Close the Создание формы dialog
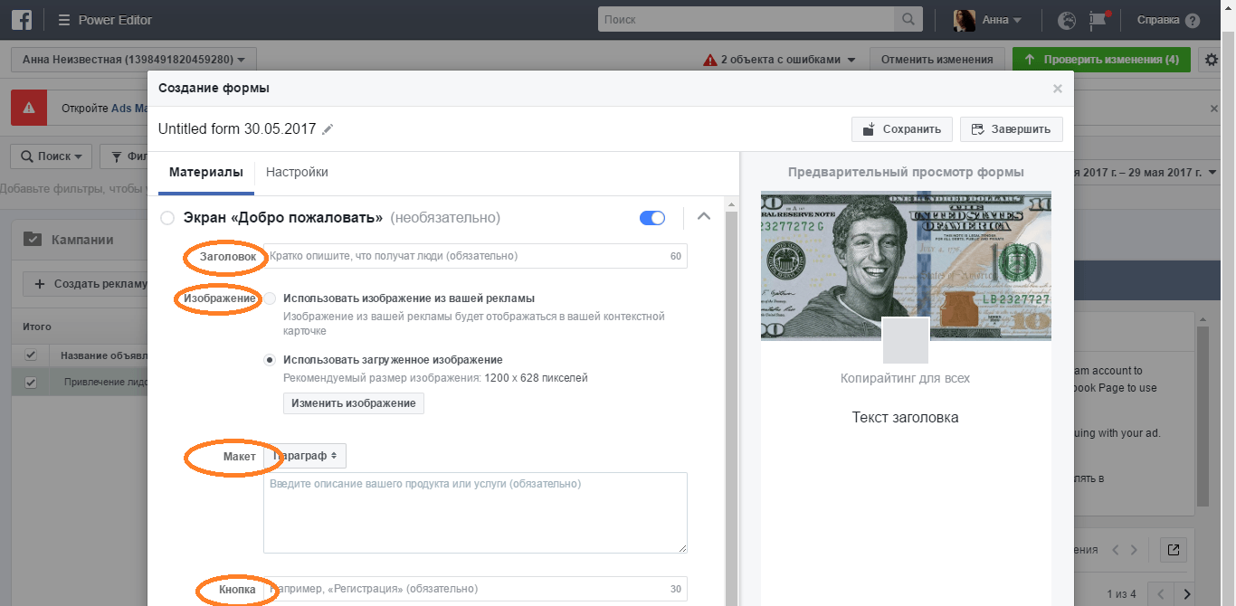1236x606 pixels. click(x=1058, y=89)
